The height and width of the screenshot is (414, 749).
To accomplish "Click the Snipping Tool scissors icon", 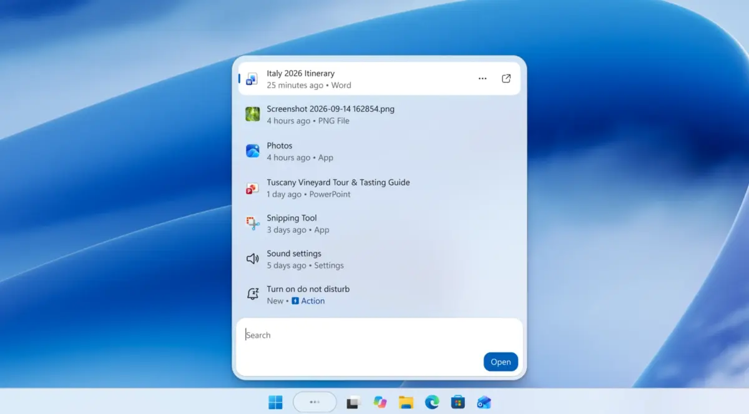I will pyautogui.click(x=252, y=224).
